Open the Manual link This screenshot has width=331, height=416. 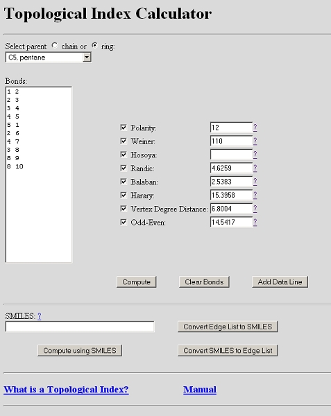[200, 390]
